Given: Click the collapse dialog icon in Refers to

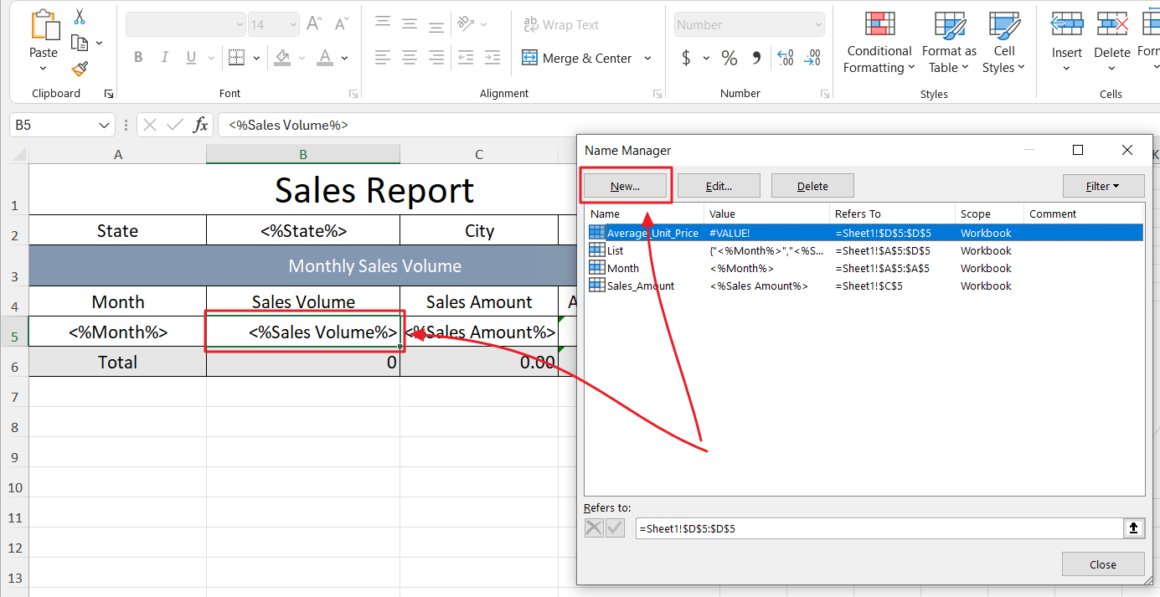Looking at the screenshot, I should pos(1134,528).
